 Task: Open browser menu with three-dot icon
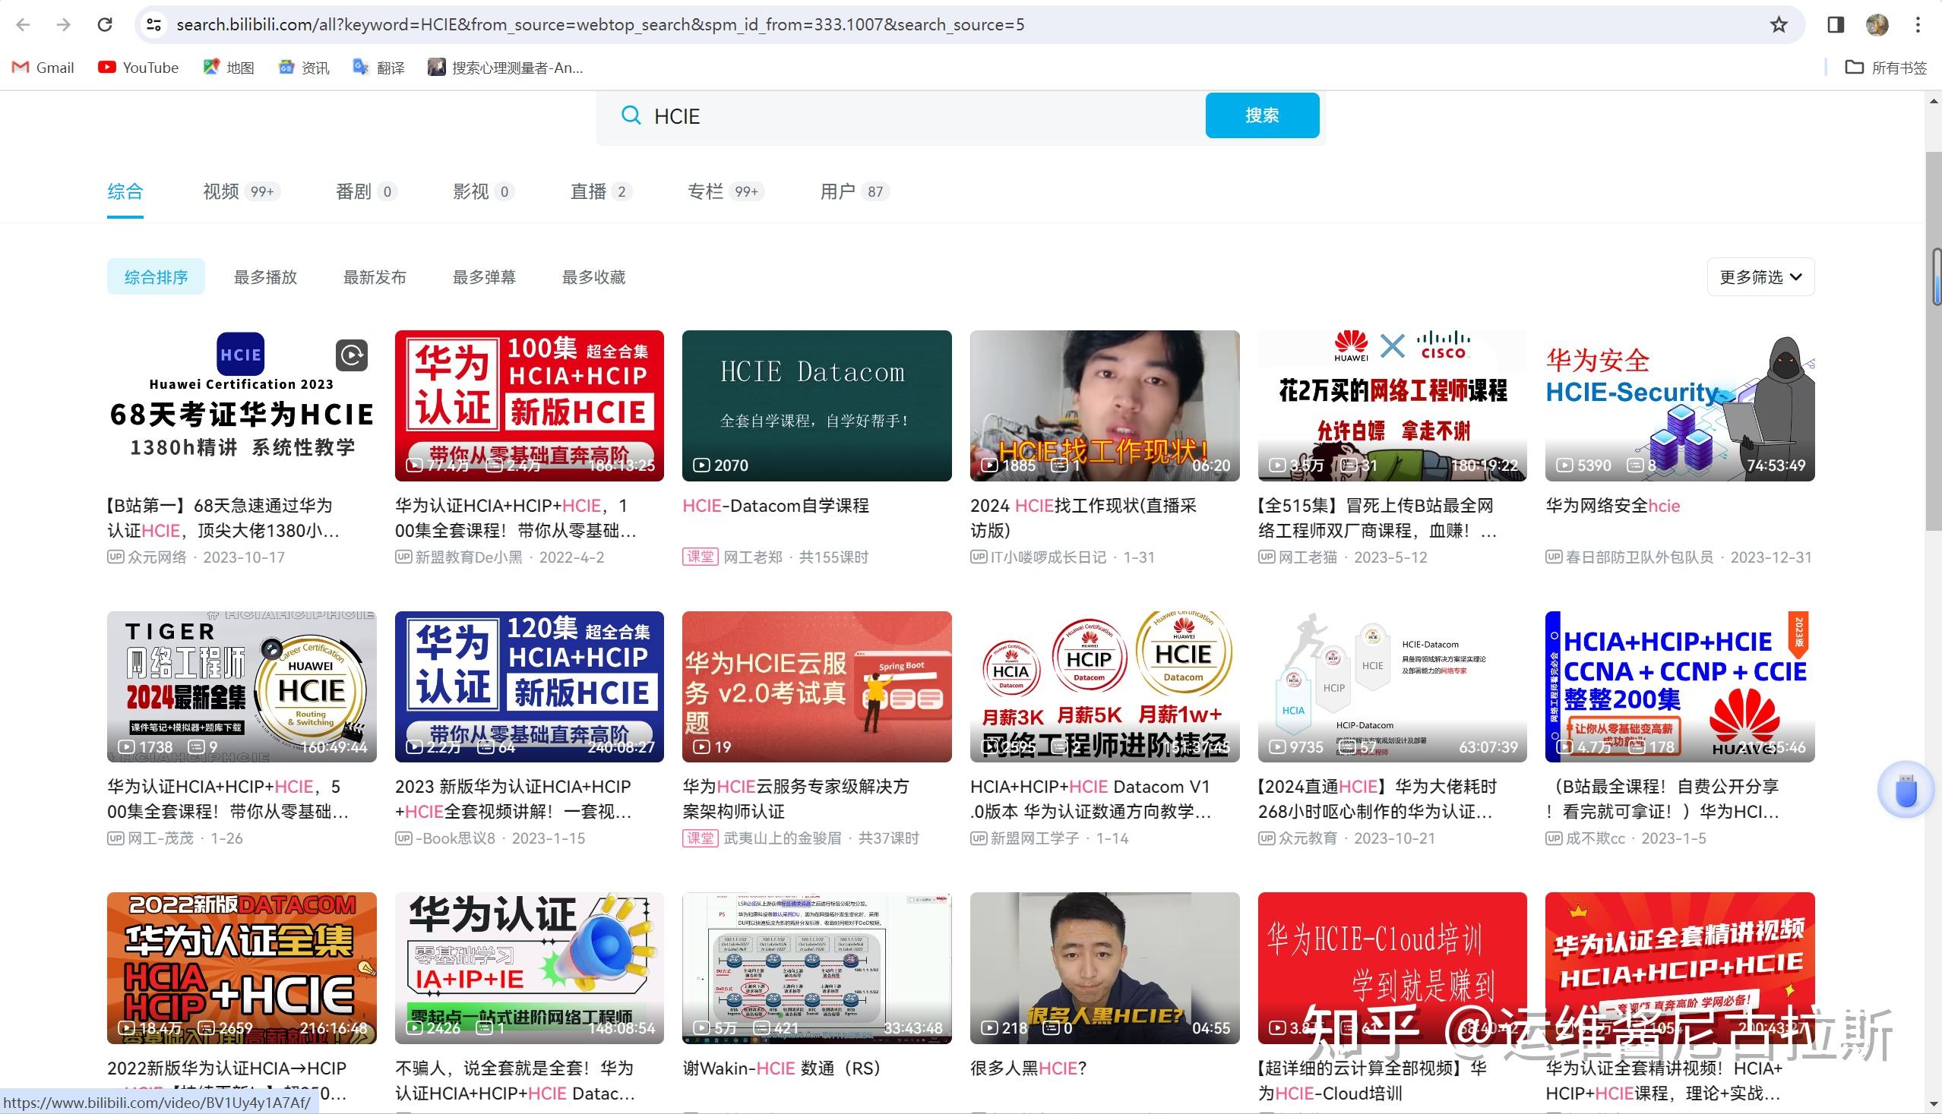pos(1918,24)
